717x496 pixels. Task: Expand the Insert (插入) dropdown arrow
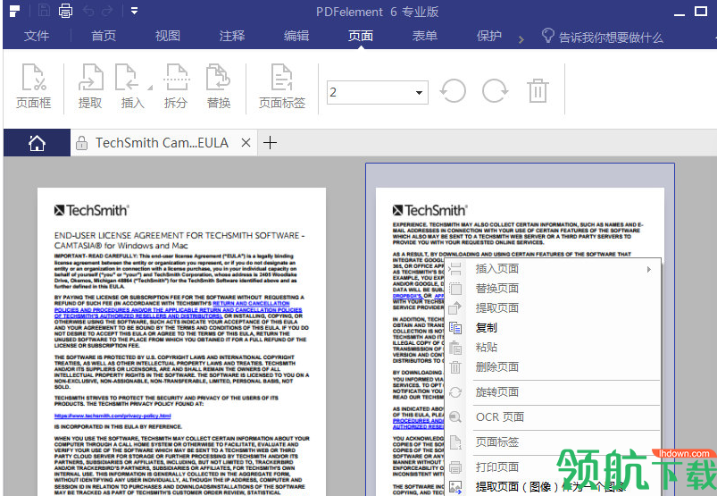[150, 87]
